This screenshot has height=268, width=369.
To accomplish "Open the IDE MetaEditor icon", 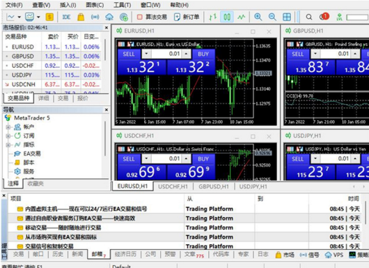I will tap(66, 17).
